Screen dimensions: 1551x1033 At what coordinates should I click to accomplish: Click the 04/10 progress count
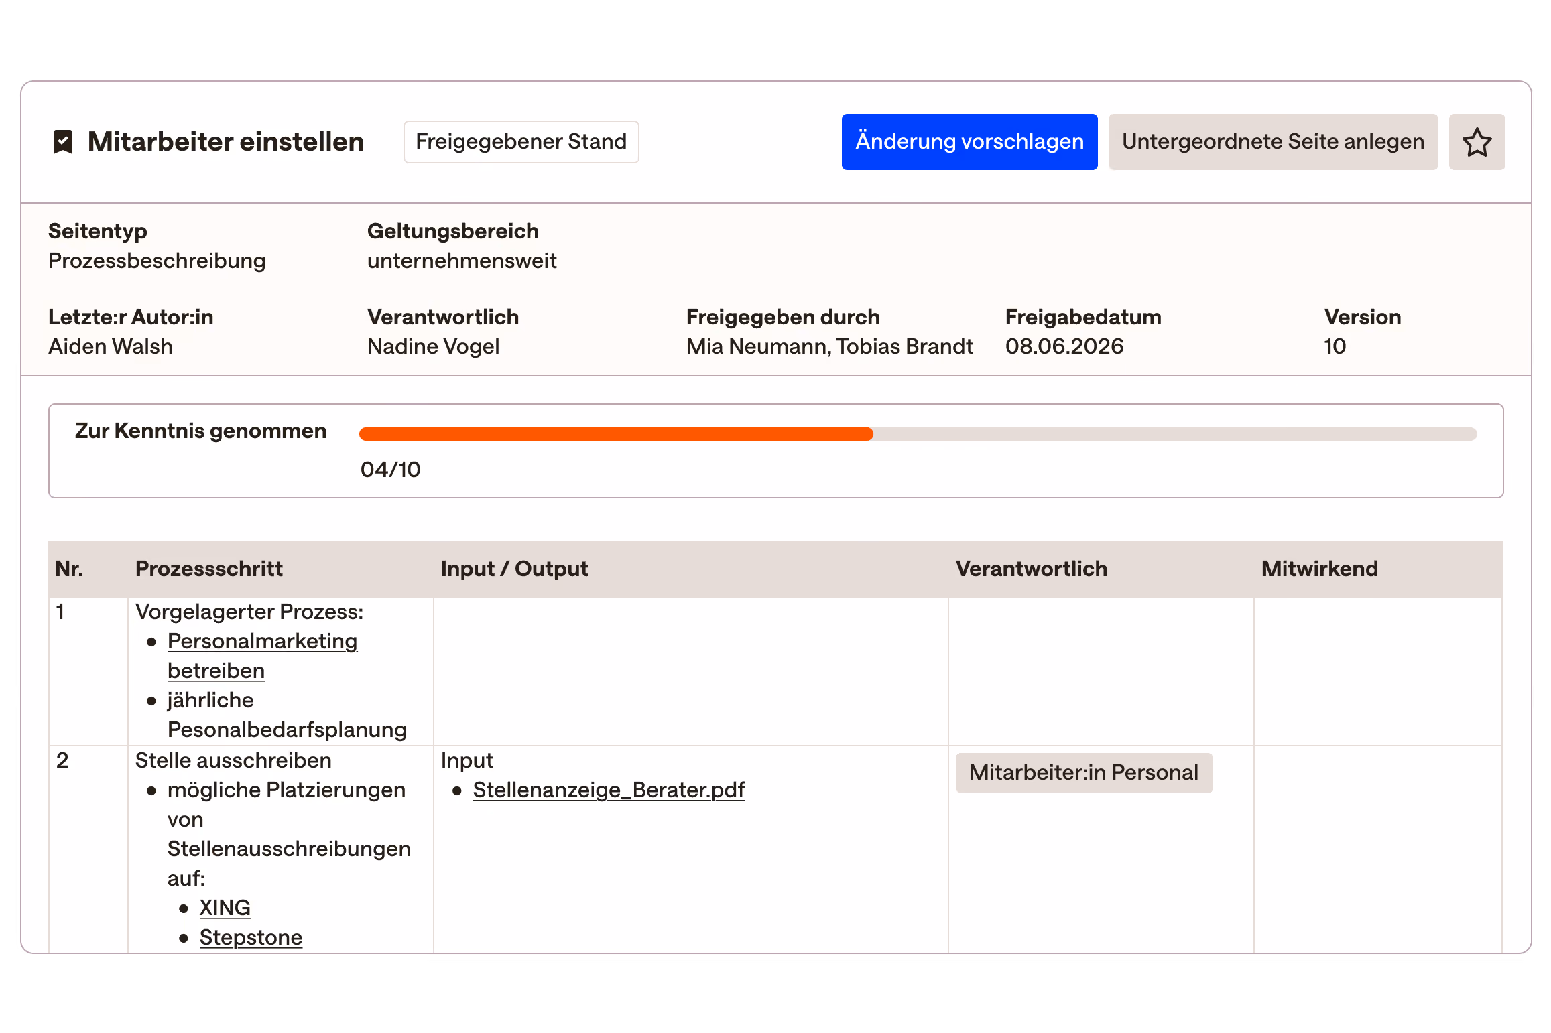pos(390,470)
